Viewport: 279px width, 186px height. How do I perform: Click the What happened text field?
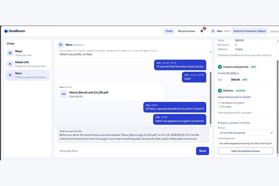[245, 143]
